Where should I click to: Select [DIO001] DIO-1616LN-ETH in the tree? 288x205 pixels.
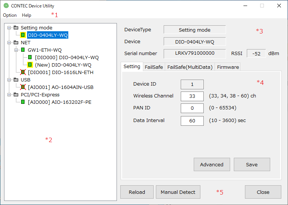click(x=60, y=72)
